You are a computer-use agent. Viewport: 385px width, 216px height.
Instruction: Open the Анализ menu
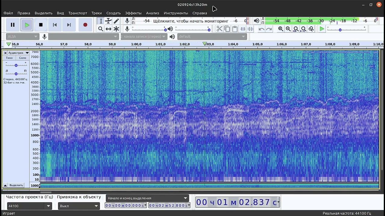click(152, 13)
